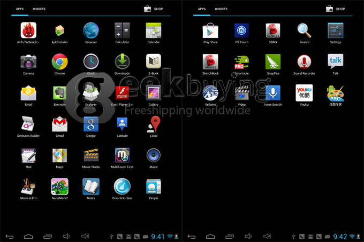Open the Browser app
This screenshot has height=242, width=364.
[x=91, y=30]
